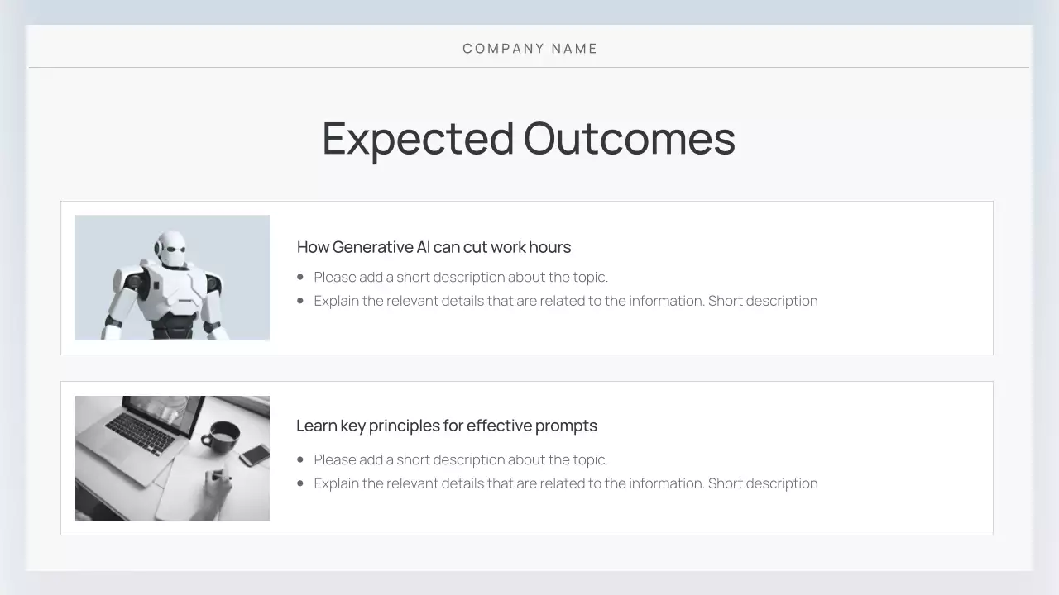Image resolution: width=1059 pixels, height=595 pixels.
Task: Click "Please add a short description" under effective prompts heading
Action: 461,459
